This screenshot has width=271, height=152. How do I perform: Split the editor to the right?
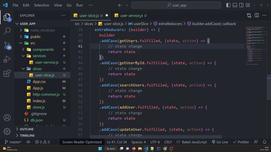click(257, 15)
